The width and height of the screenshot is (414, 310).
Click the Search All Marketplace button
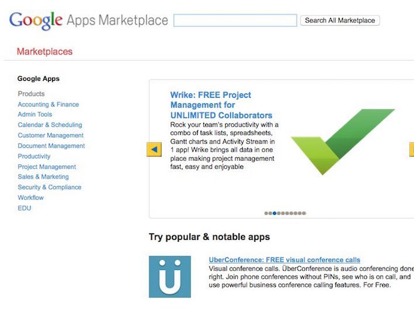340,21
